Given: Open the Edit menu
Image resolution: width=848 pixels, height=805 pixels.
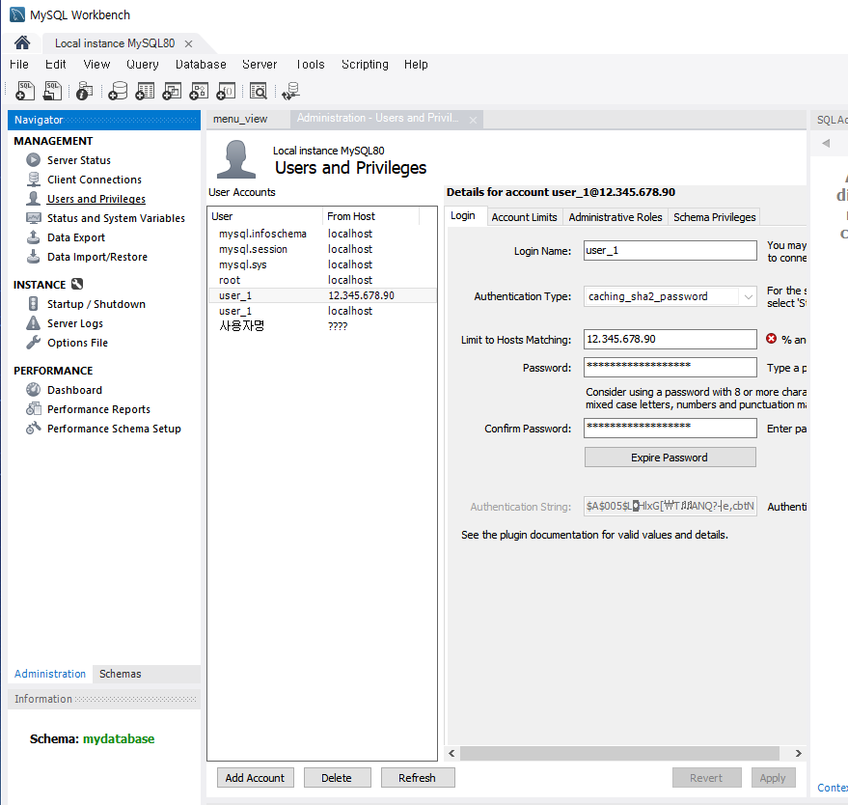Looking at the screenshot, I should point(55,65).
